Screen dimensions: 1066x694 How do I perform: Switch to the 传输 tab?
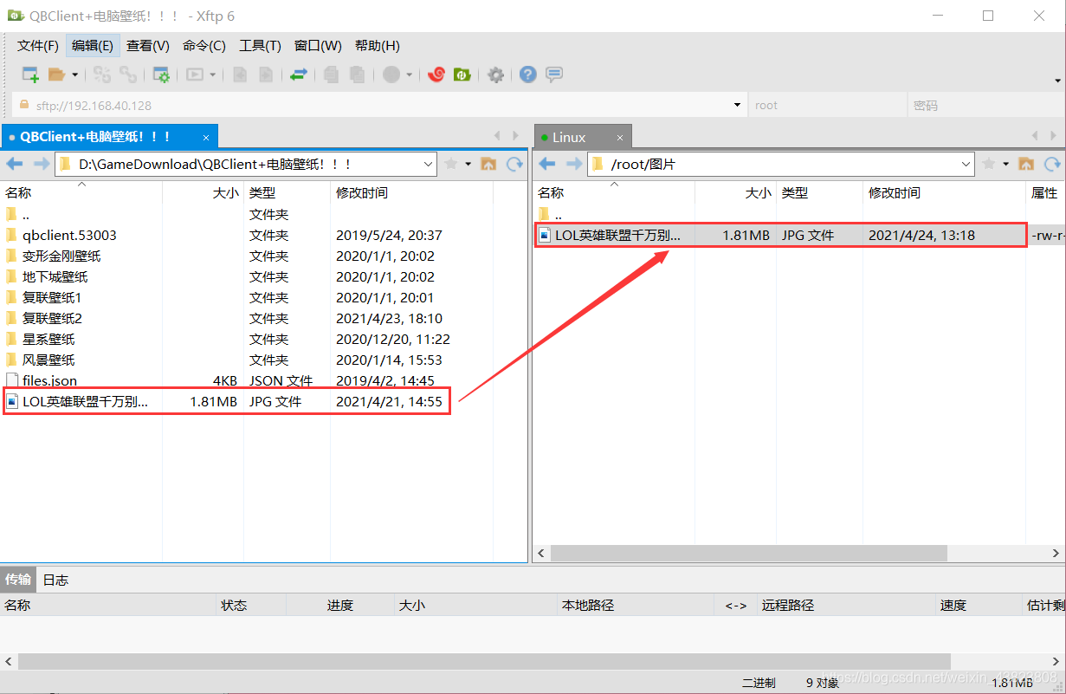pyautogui.click(x=18, y=580)
